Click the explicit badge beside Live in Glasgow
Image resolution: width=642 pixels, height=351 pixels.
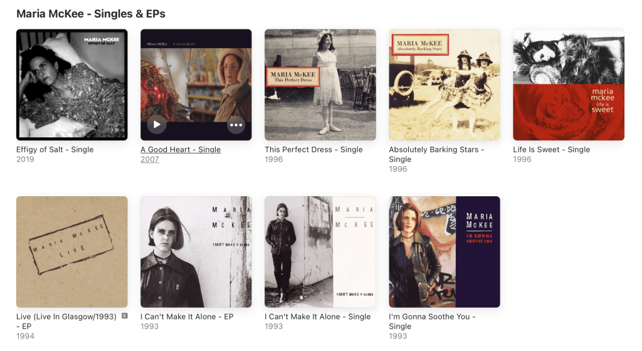click(125, 316)
